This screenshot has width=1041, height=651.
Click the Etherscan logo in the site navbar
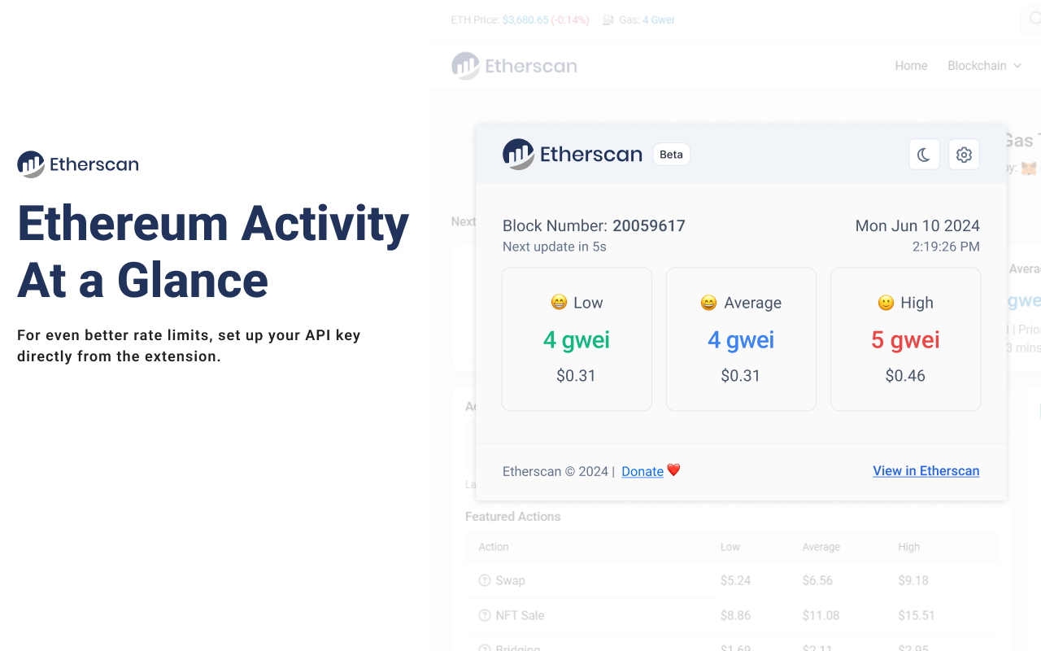[x=514, y=66]
